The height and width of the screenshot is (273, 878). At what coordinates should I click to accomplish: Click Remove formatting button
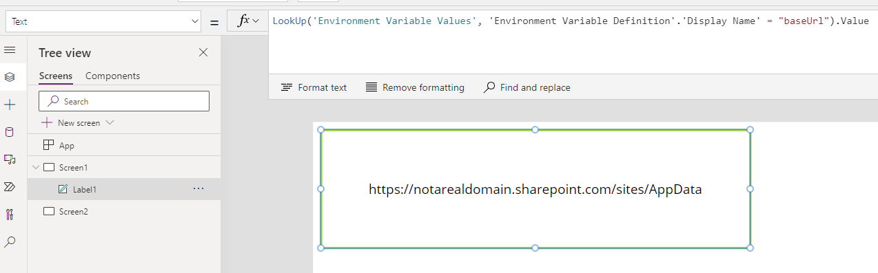415,87
